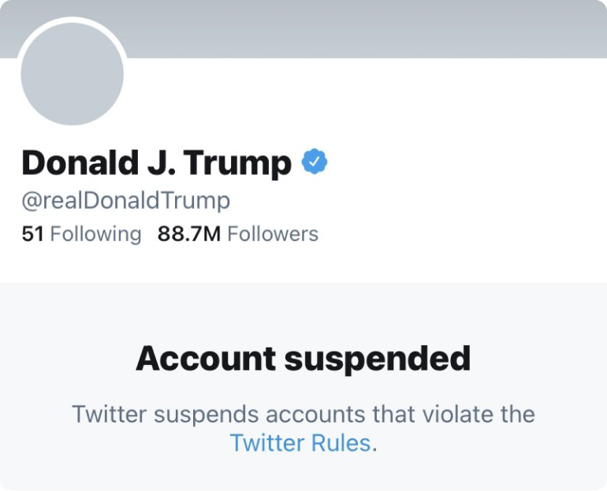
Task: Click the blue verified checkmark badge
Action: [315, 162]
